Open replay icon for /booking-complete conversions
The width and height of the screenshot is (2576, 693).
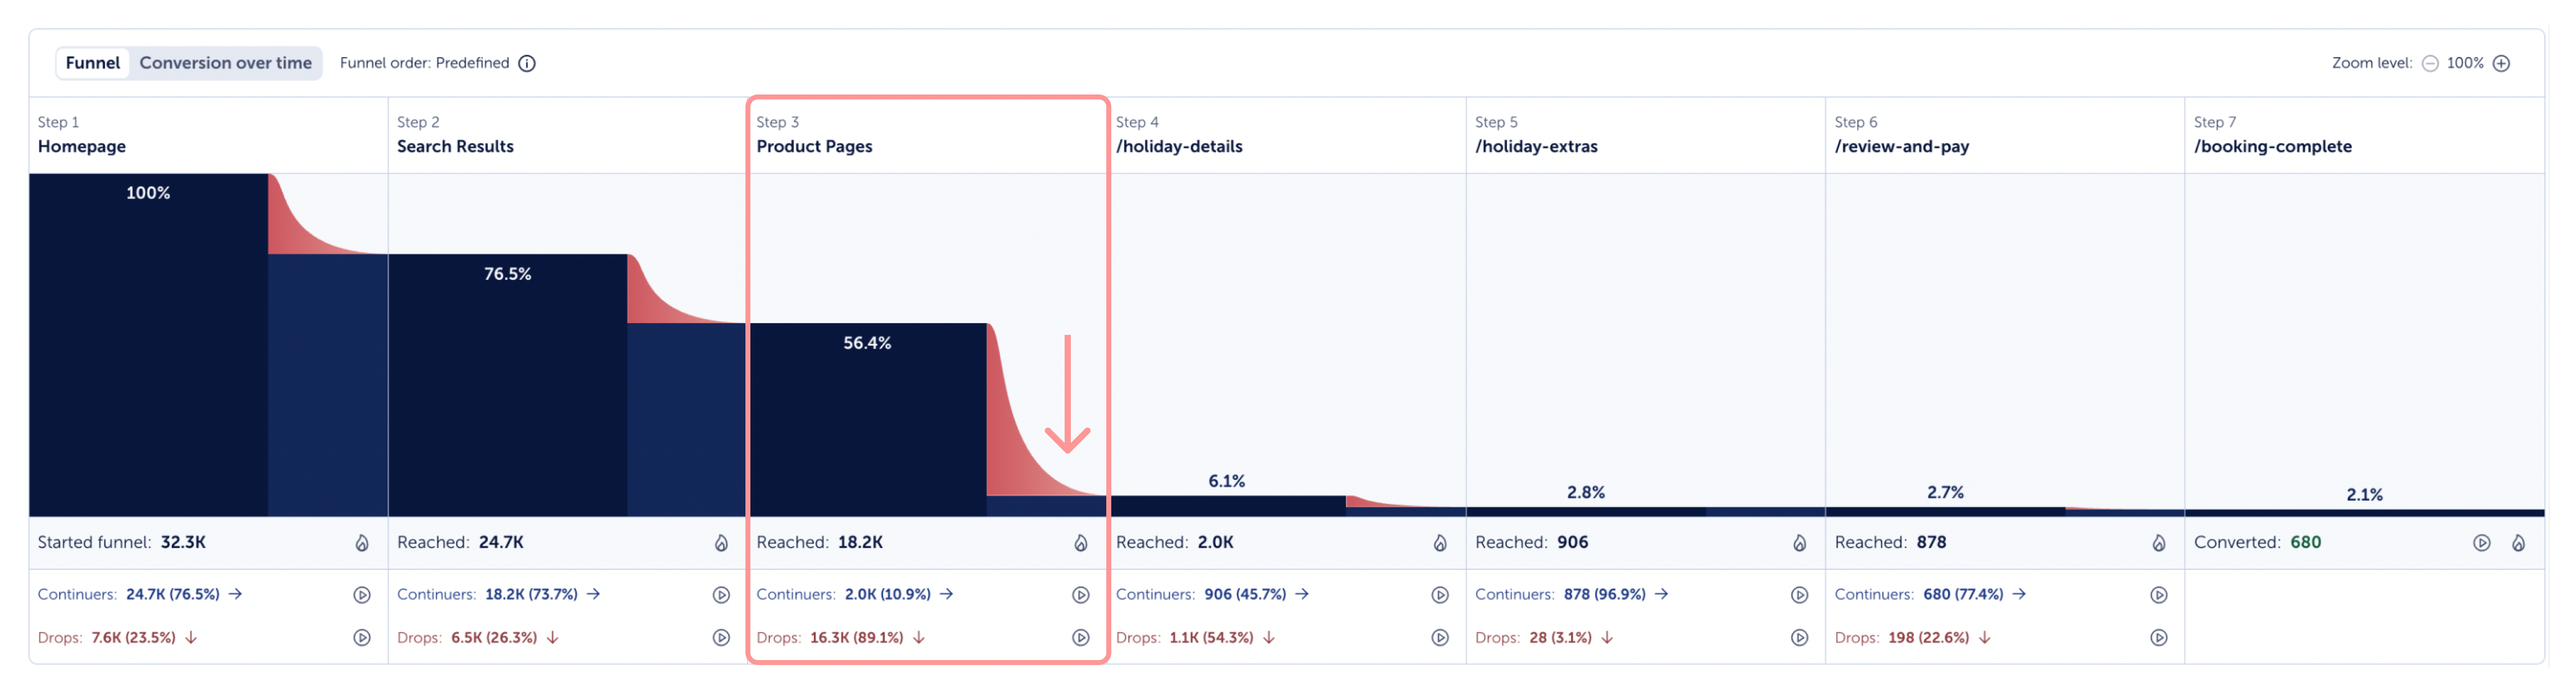coord(2481,543)
